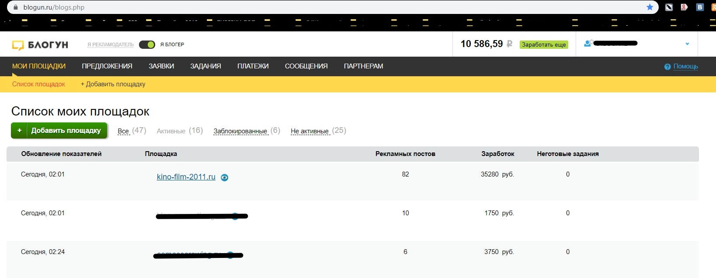
Task: Open kino-film-2011.ru site link
Action: 186,177
